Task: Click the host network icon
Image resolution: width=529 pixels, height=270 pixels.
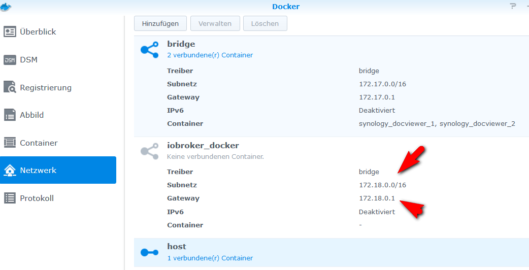Action: (149, 252)
